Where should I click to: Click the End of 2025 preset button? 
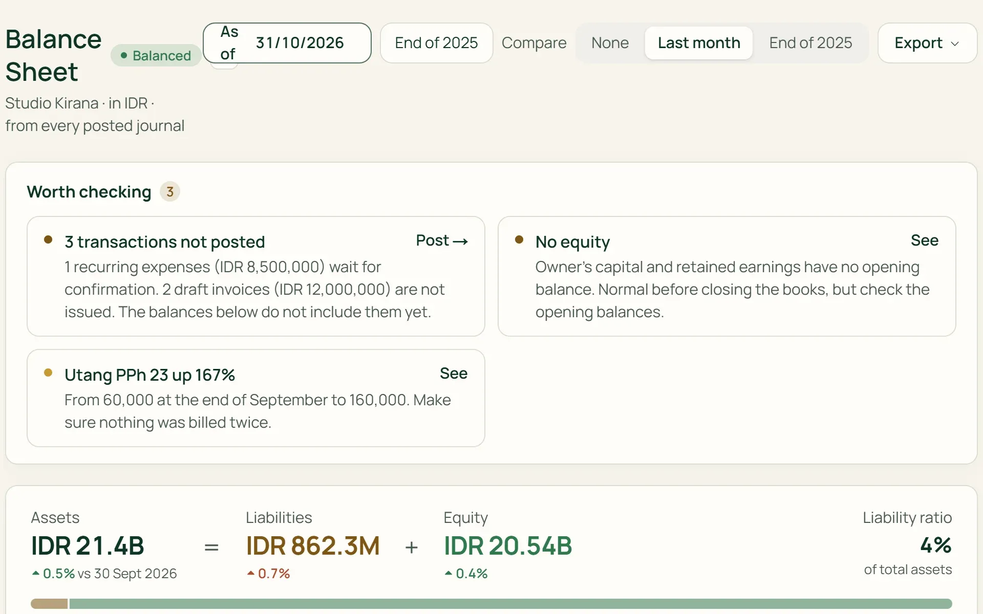pyautogui.click(x=436, y=43)
